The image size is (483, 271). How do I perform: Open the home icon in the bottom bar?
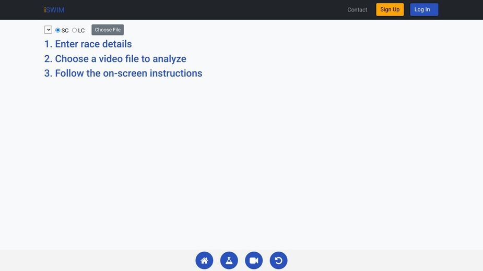pyautogui.click(x=204, y=261)
